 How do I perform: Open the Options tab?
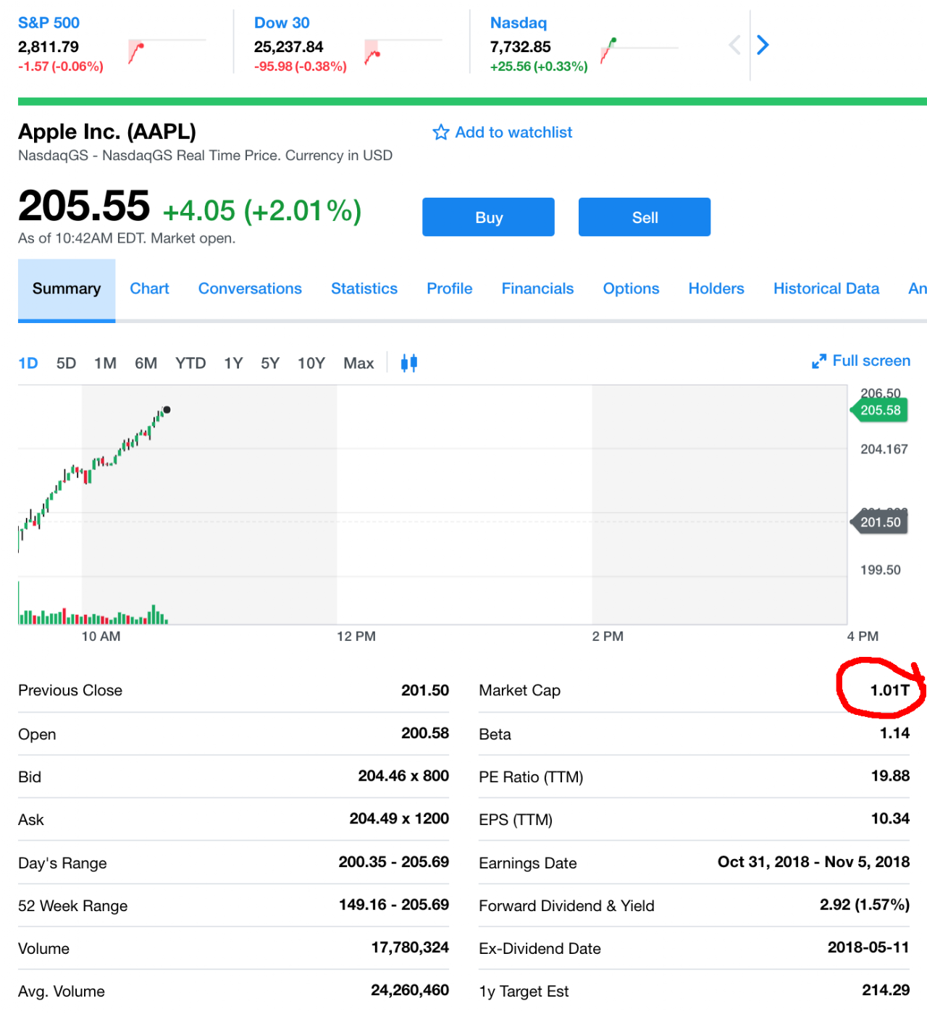tap(631, 289)
